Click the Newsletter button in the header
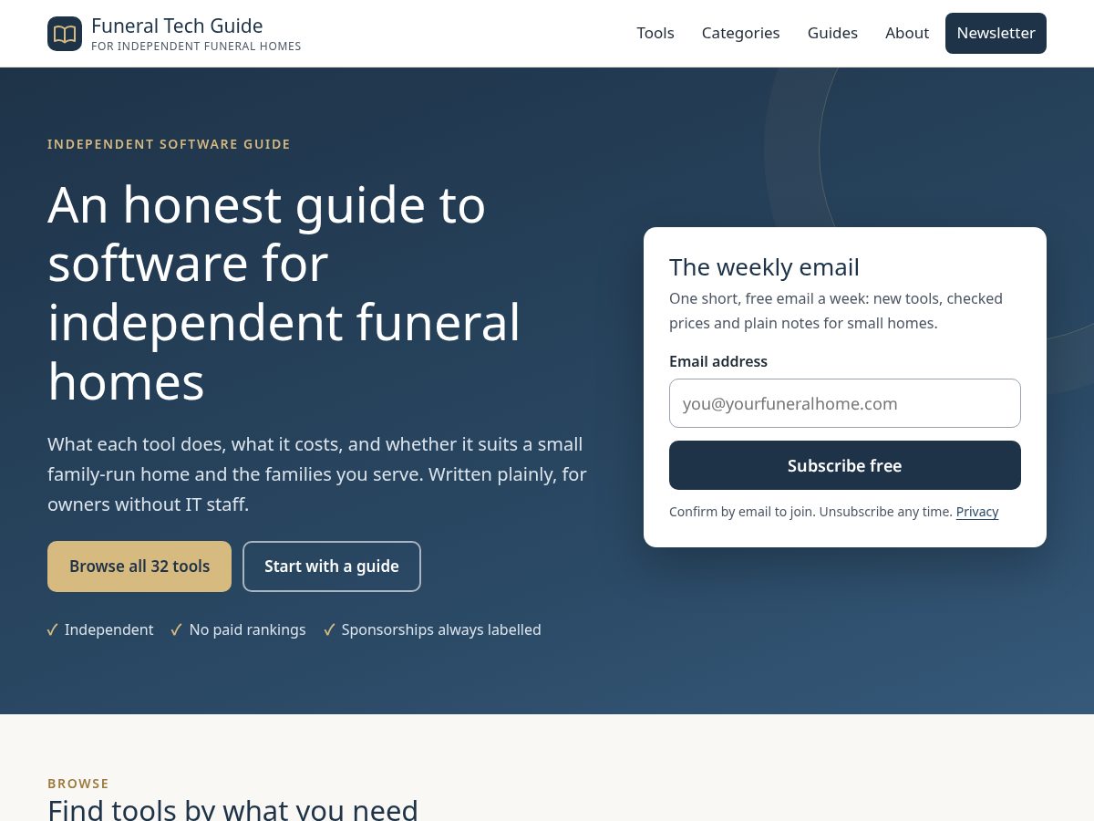Image resolution: width=1094 pixels, height=821 pixels. (996, 33)
